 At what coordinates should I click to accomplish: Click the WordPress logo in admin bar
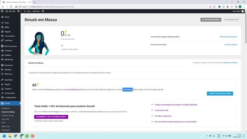point(2,11)
